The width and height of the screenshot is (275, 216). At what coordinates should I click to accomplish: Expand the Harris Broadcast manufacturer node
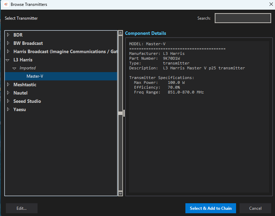[8, 51]
